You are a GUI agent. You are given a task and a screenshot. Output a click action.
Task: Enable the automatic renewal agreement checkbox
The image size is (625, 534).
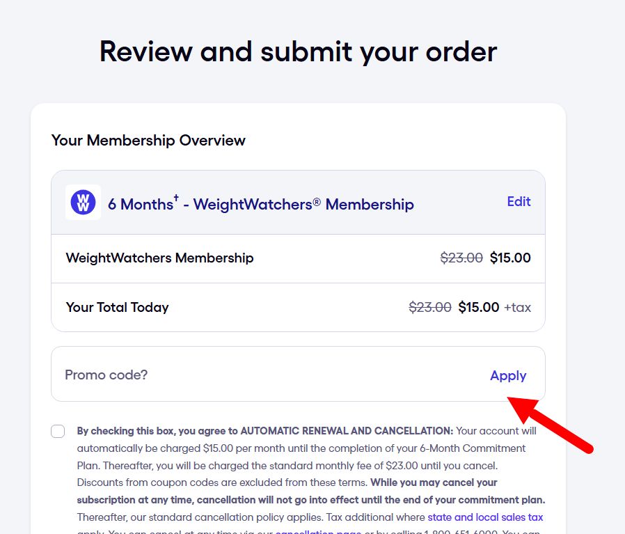[58, 431]
